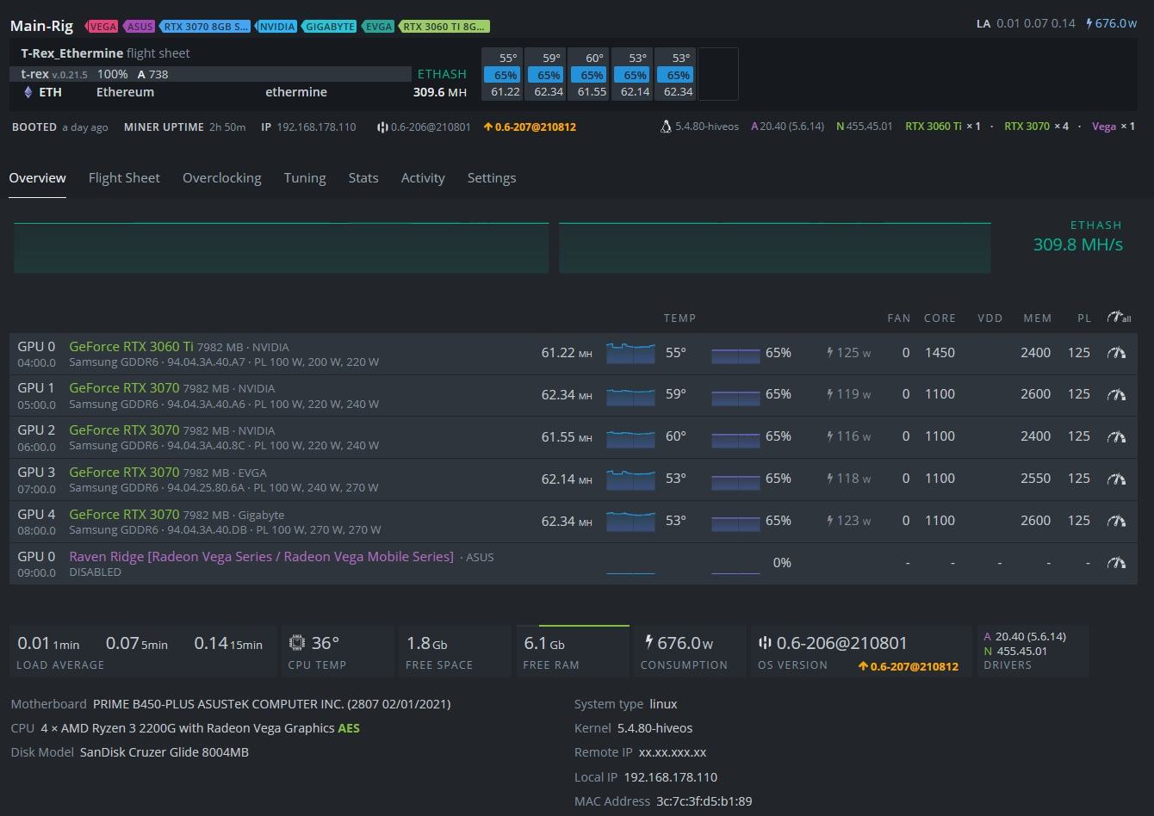1154x816 pixels.
Task: Select Raven Ridge Radeon Vega Series name
Action: tap(261, 556)
